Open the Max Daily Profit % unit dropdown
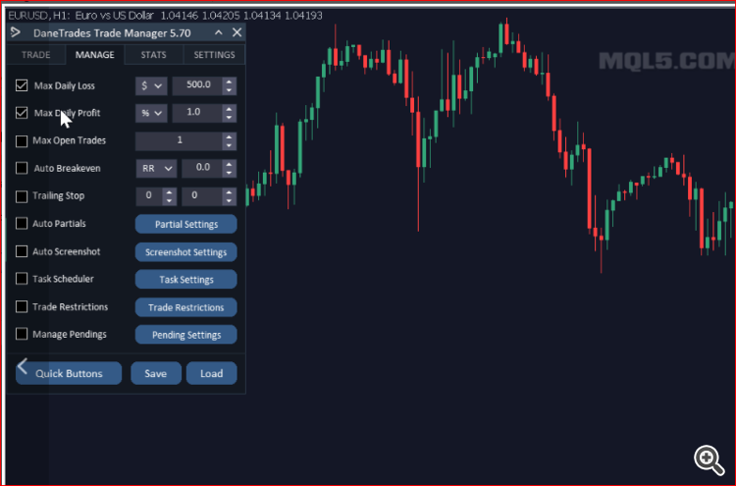Viewport: 736px width, 486px height. click(x=151, y=113)
